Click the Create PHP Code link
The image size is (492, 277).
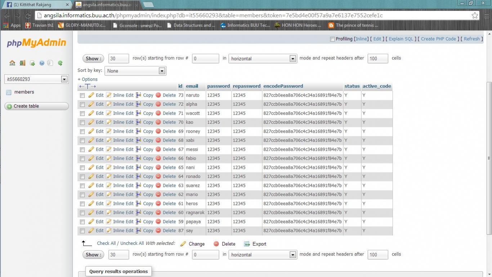pos(438,39)
